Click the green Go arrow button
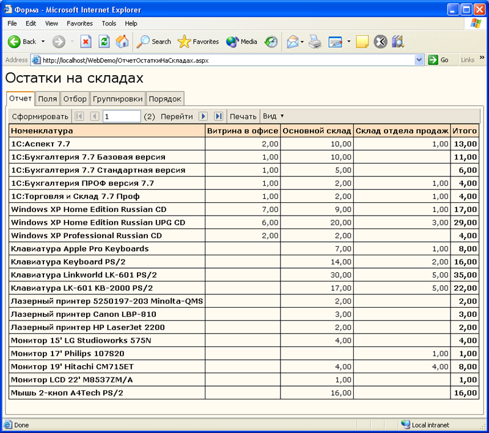The width and height of the screenshot is (489, 433). pyautogui.click(x=433, y=60)
